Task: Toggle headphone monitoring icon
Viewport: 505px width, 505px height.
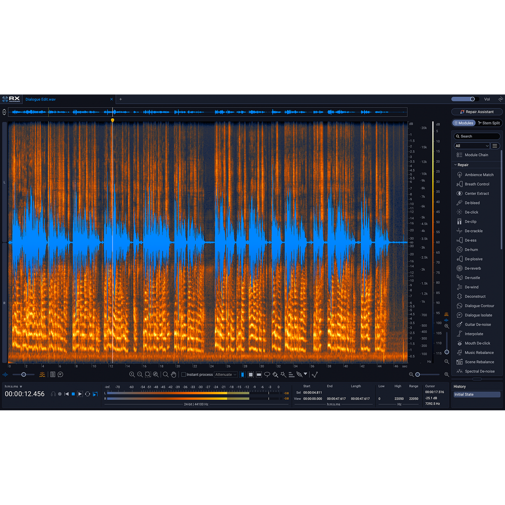Action: coord(53,394)
